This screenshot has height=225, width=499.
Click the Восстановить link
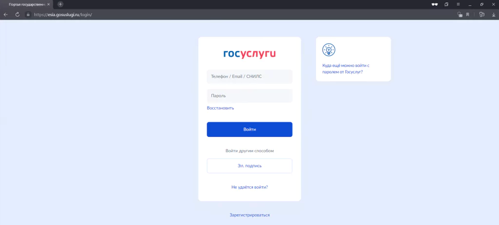[x=220, y=108]
